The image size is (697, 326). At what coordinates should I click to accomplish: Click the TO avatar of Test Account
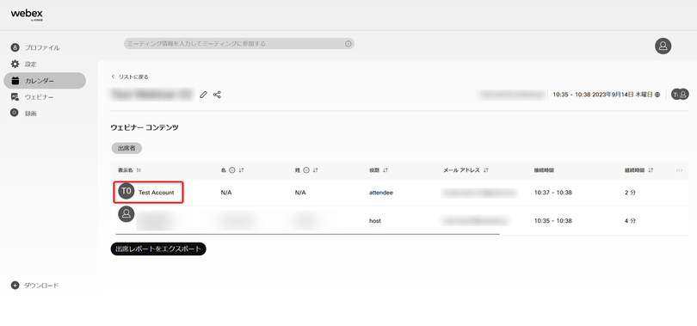pyautogui.click(x=126, y=192)
